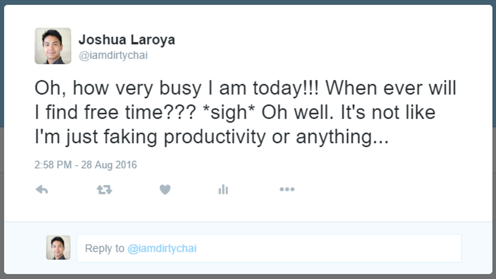Click the reply arrow icon under the tweet
Viewport: 496px width, 279px height.
pos(42,190)
